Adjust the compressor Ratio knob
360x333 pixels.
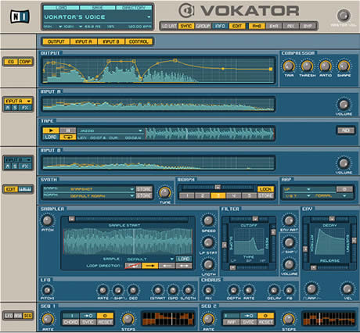click(x=326, y=66)
